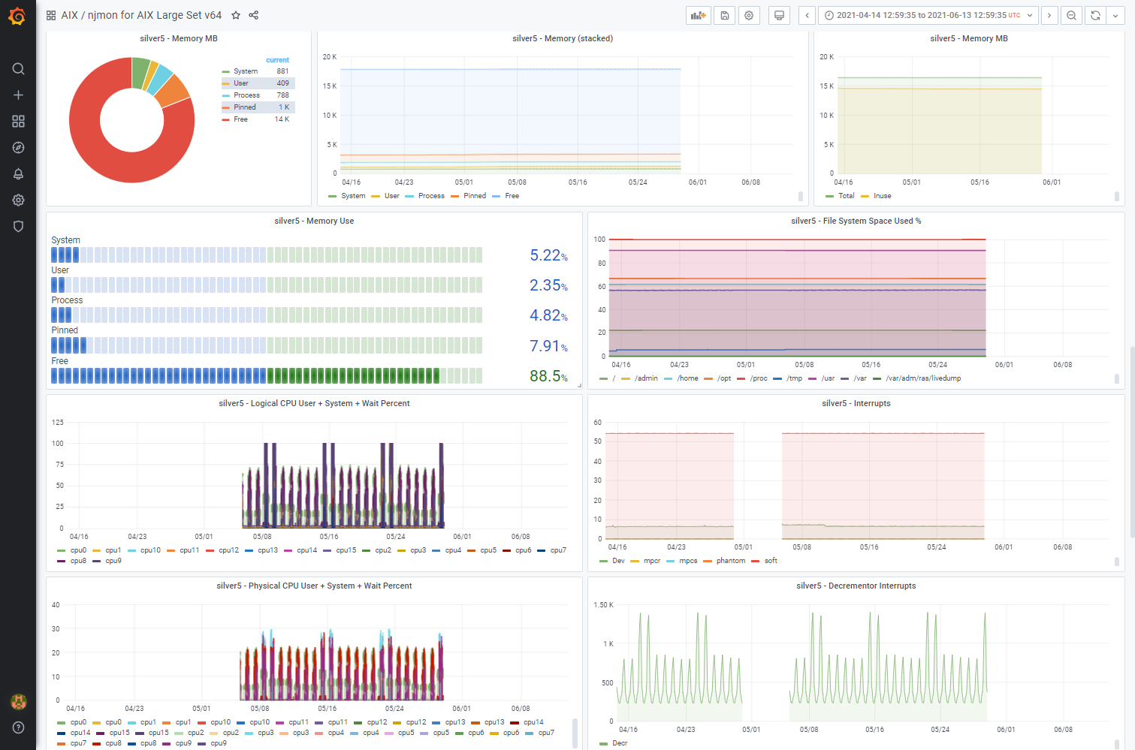The width and height of the screenshot is (1135, 750).
Task: Open Configuration gear icon in sidebar
Action: click(x=19, y=200)
